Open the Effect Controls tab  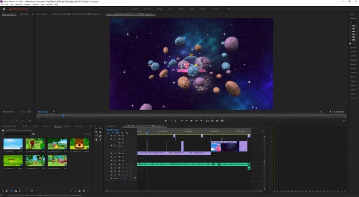coord(24,14)
